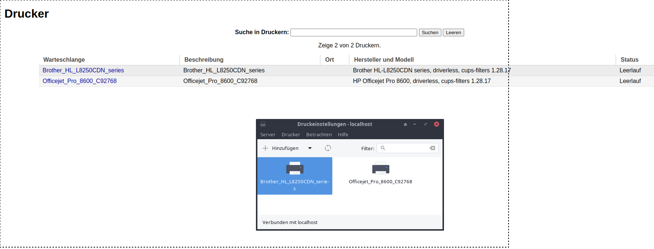Open the Server menu
Viewport: 654px width, 249px height.
point(268,134)
